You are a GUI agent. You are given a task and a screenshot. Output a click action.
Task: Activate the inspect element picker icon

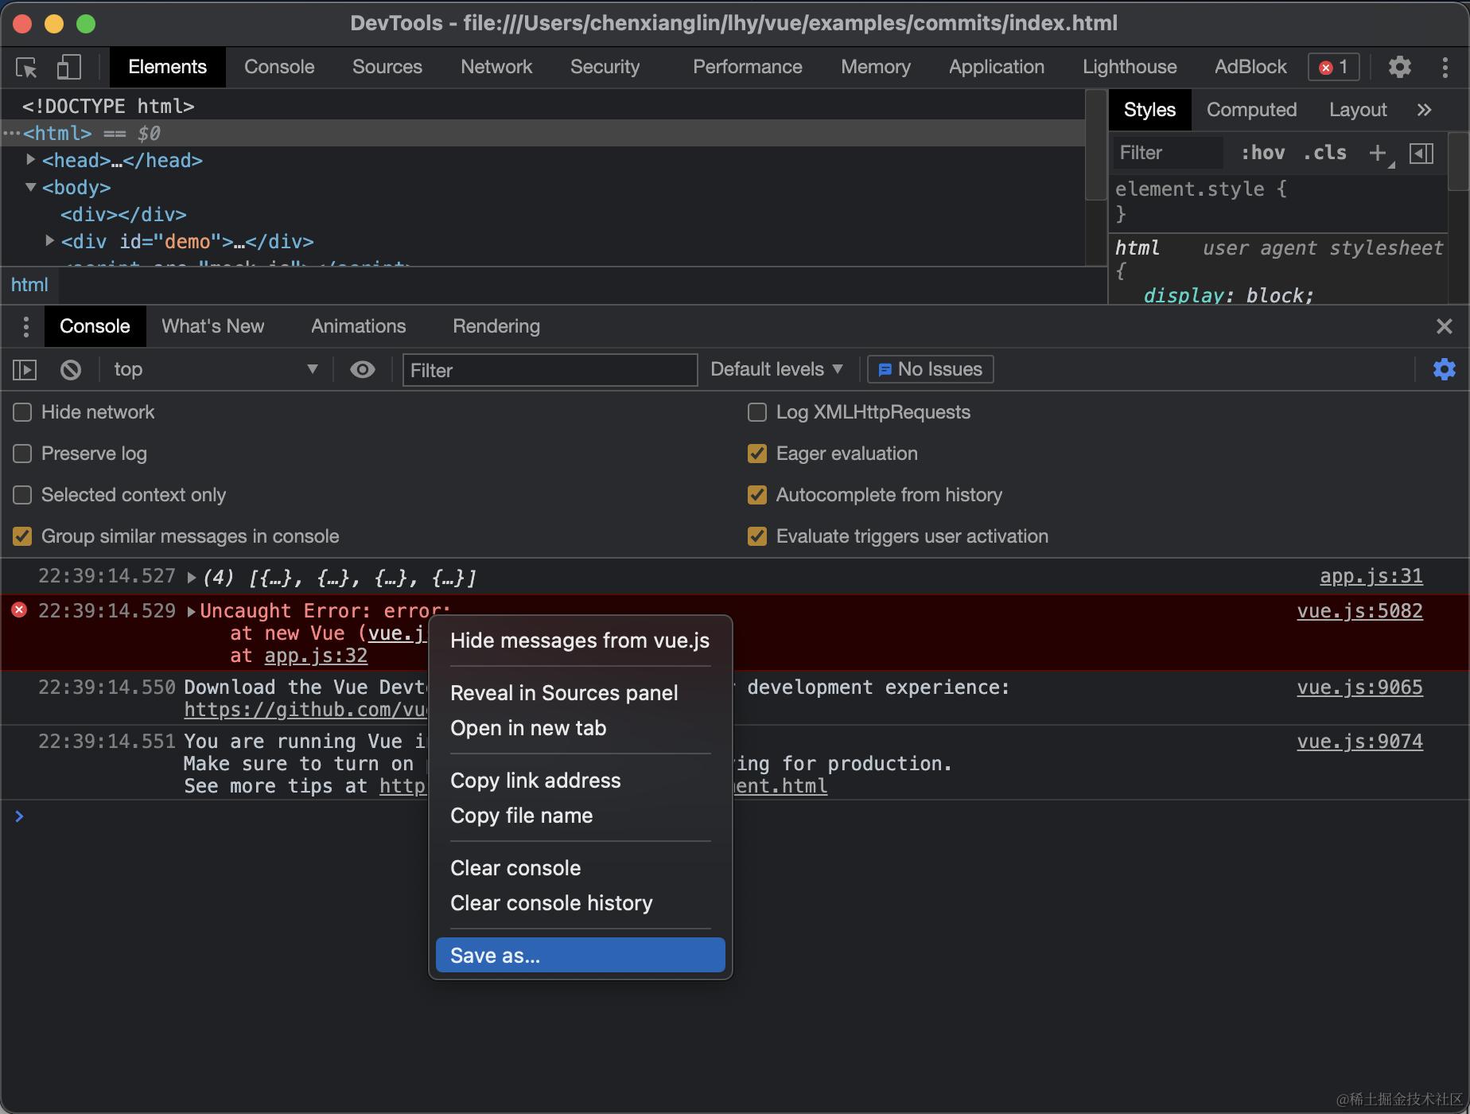[27, 67]
